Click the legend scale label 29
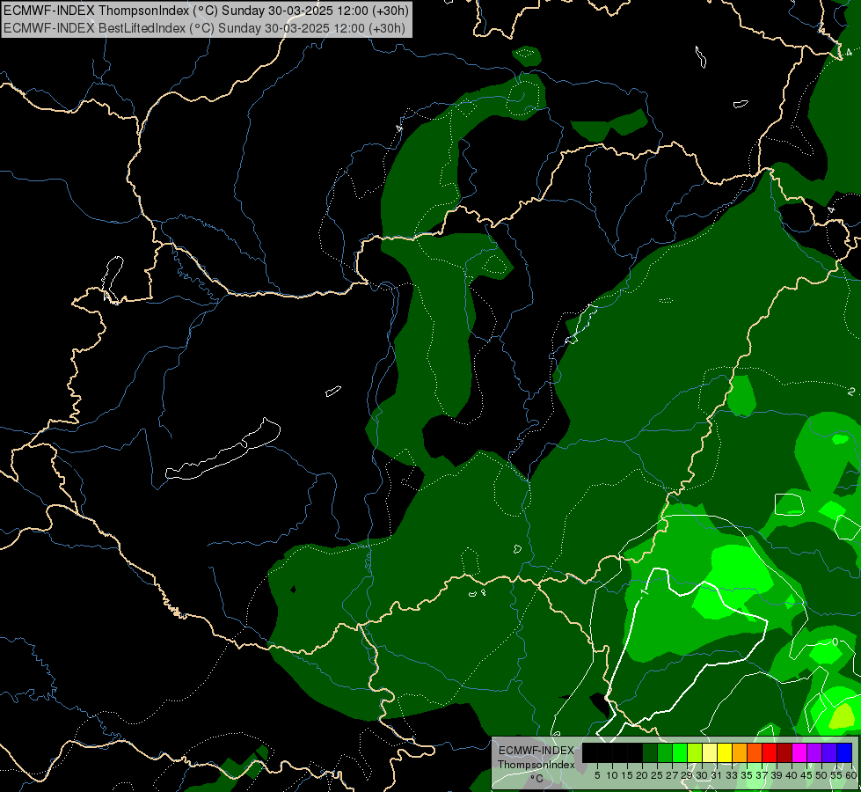This screenshot has height=792, width=861. (x=687, y=775)
